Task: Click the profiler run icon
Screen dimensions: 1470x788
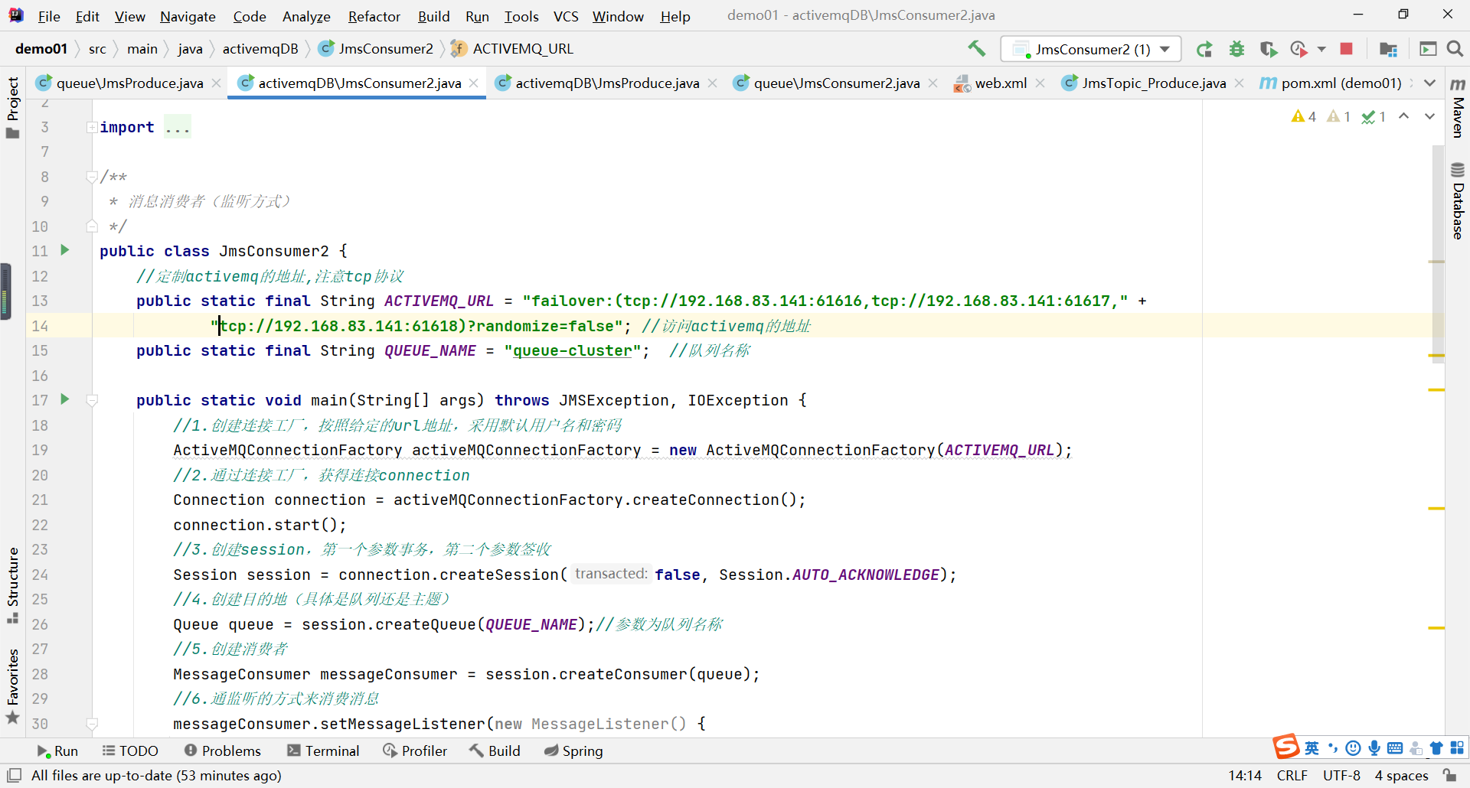Action: click(x=1298, y=49)
